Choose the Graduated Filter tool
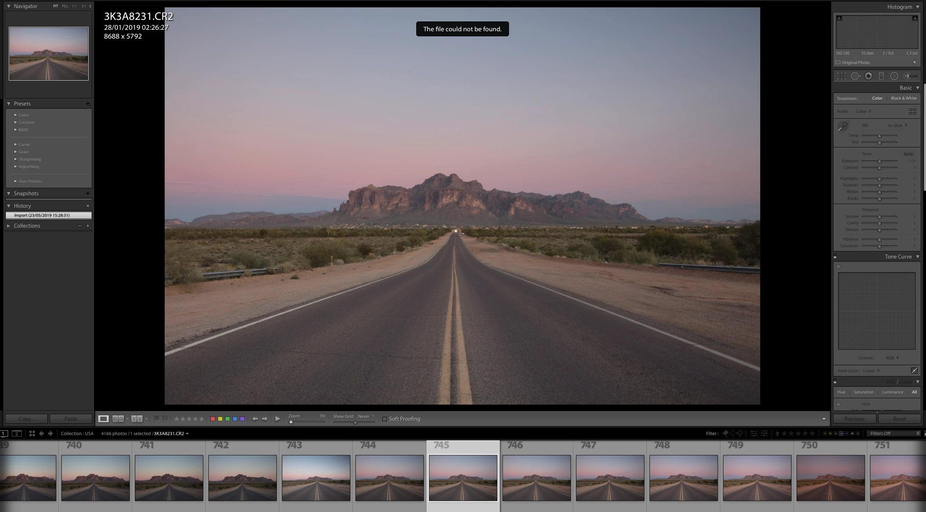 [881, 76]
